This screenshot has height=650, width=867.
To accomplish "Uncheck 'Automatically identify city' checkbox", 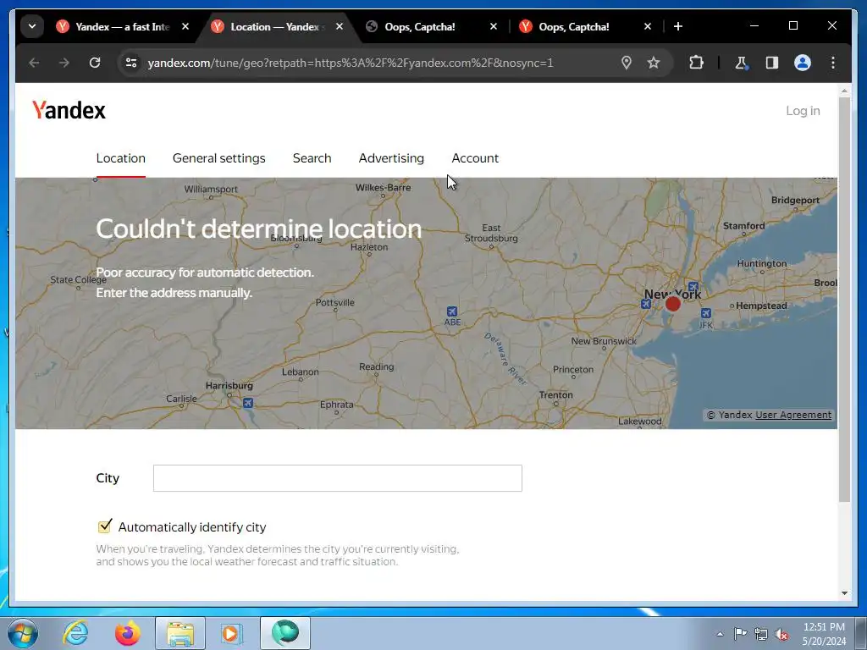I will point(104,526).
